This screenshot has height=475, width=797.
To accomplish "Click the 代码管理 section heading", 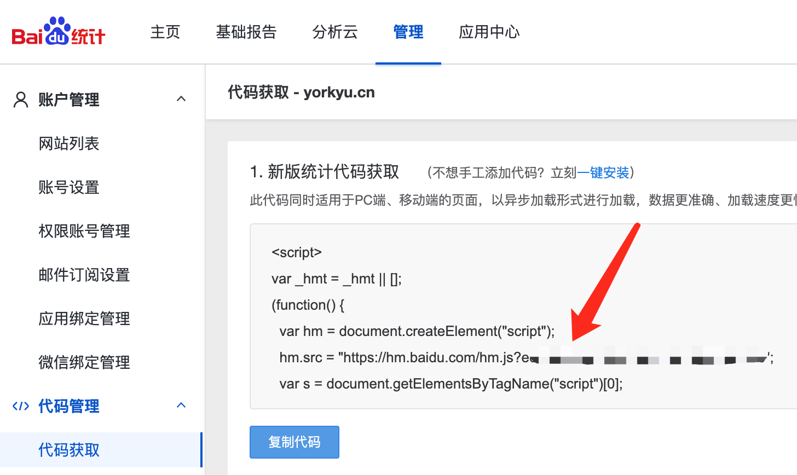I will coord(69,406).
